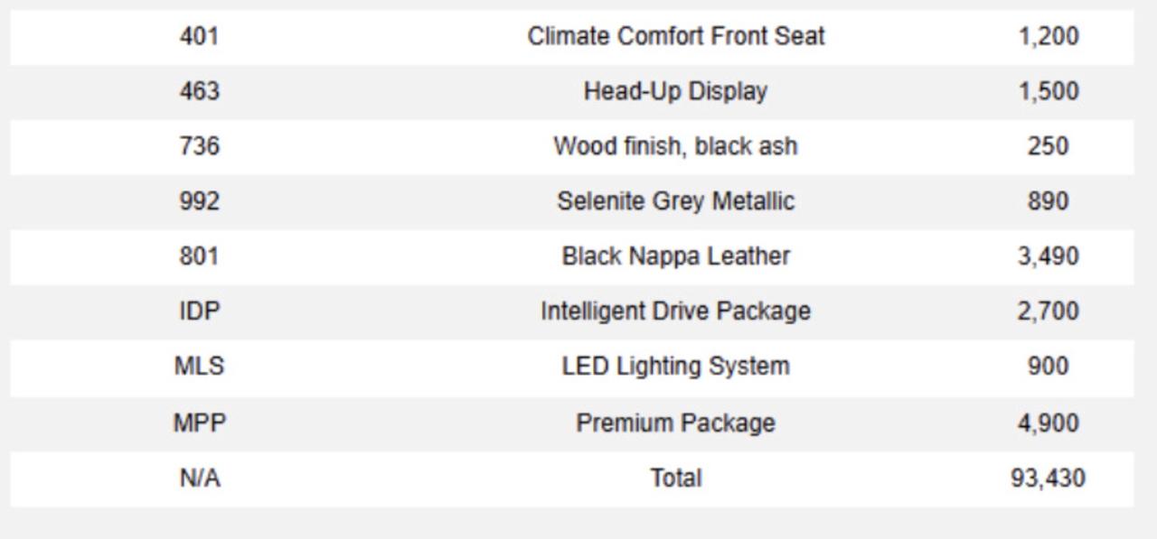Image resolution: width=1157 pixels, height=539 pixels.
Task: Click the LED Lighting System entry
Action: click(676, 367)
